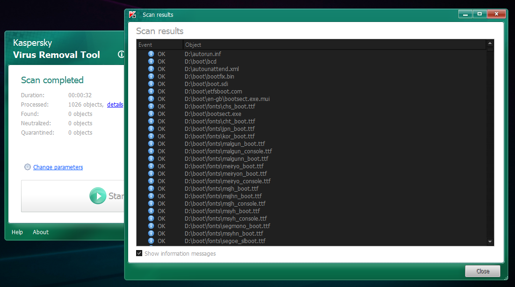Open the processed objects details link
515x287 pixels.
(x=115, y=104)
